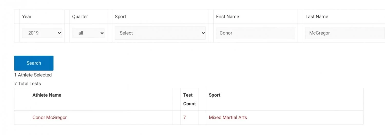Screen dimensions: 385x135
Task: Click the empty cell before Conor McGregor
Action: pyautogui.click(x=22, y=118)
